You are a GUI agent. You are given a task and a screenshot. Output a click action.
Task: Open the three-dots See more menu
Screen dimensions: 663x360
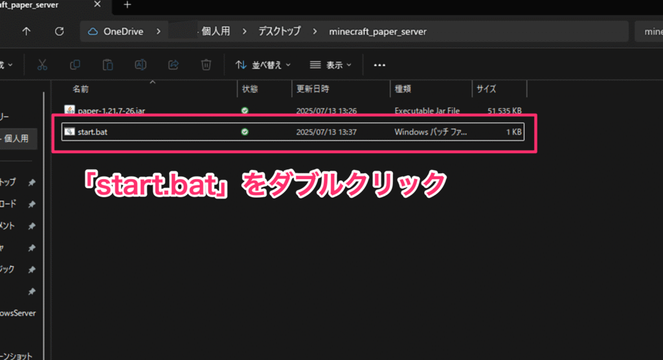(x=379, y=65)
